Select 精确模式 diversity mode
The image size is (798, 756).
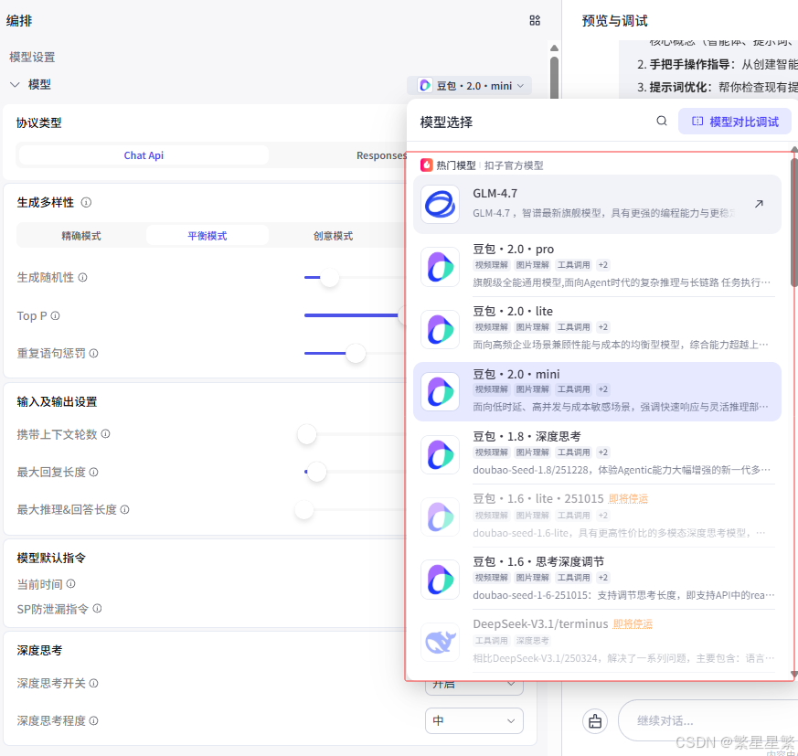[x=81, y=236]
